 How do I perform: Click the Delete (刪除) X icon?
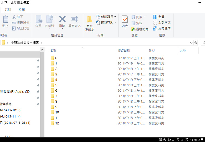tap(62, 19)
